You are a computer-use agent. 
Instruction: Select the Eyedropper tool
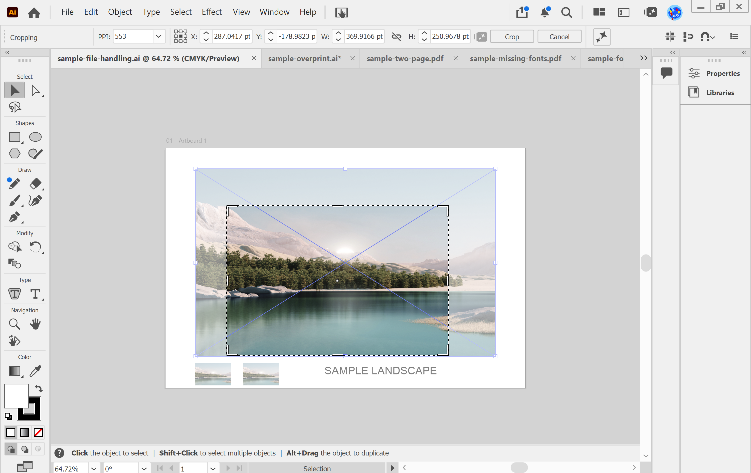click(x=36, y=371)
